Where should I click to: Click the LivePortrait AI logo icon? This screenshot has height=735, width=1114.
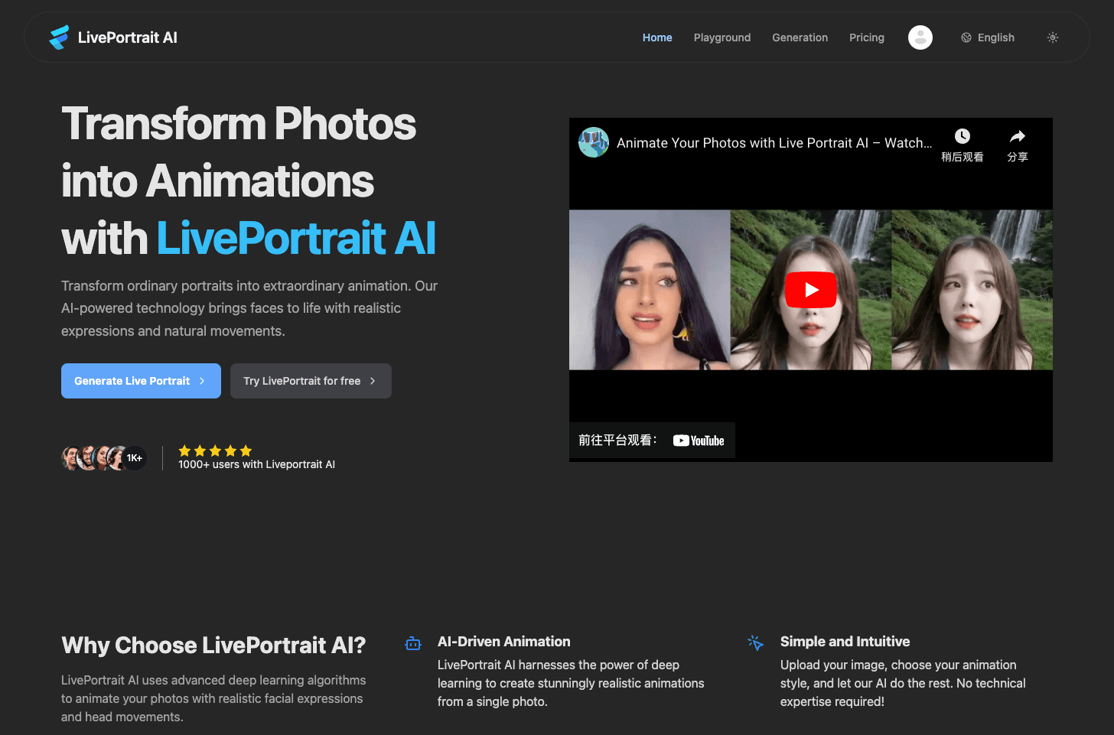pos(57,37)
